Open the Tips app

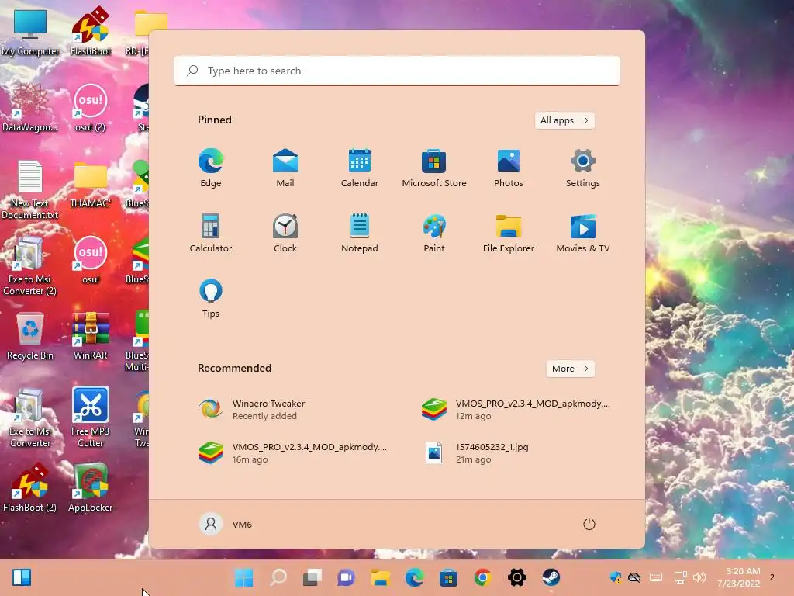pyautogui.click(x=211, y=299)
